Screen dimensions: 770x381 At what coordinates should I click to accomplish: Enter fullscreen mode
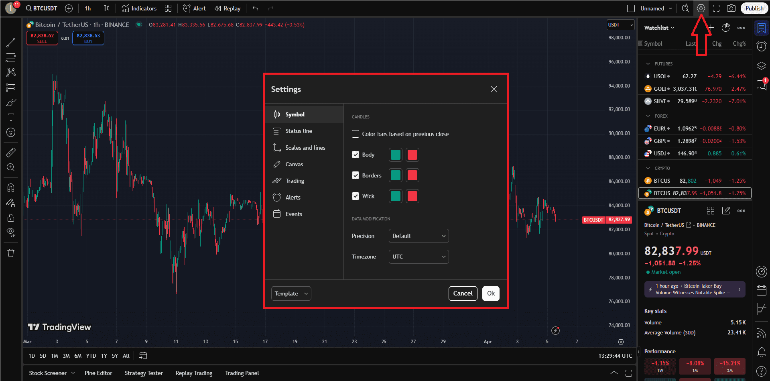tap(716, 8)
